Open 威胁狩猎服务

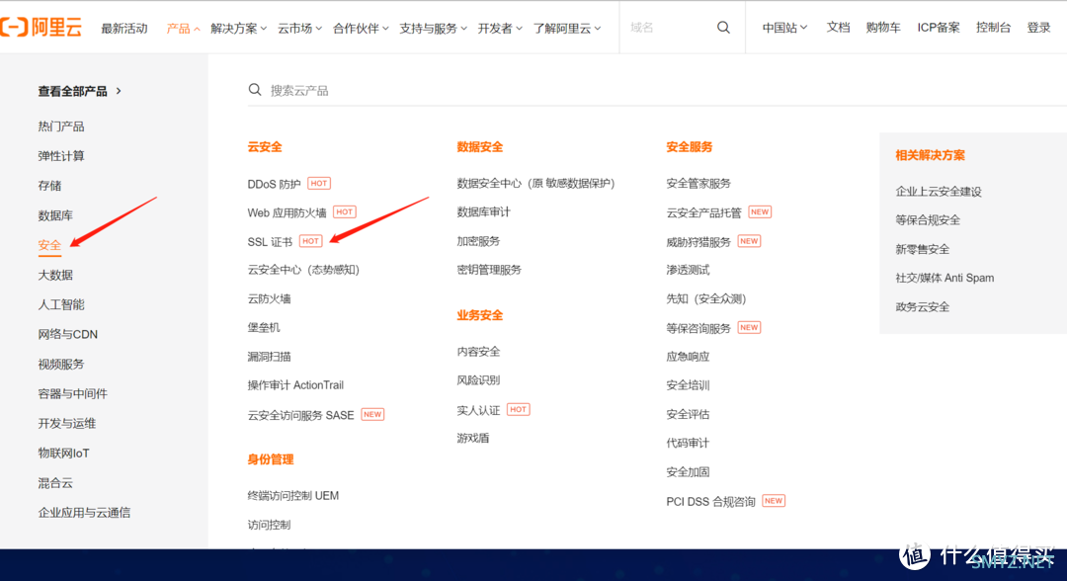[x=698, y=242]
